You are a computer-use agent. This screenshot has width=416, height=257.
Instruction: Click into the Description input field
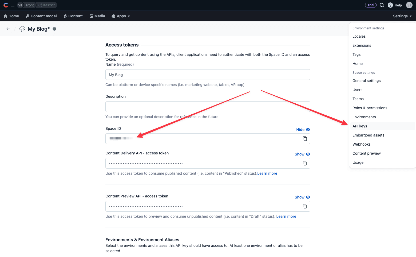coord(208,107)
